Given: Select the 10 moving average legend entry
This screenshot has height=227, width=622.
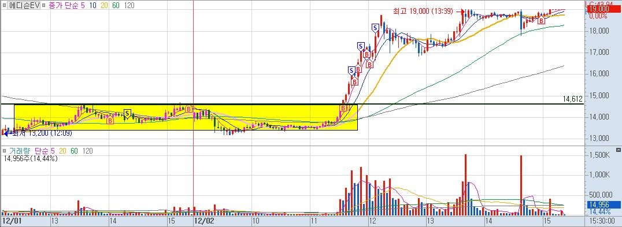Looking at the screenshot, I should point(92,6).
